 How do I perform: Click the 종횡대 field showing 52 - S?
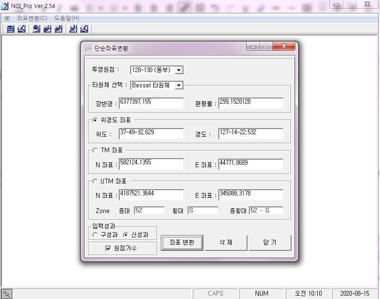tap(266, 211)
